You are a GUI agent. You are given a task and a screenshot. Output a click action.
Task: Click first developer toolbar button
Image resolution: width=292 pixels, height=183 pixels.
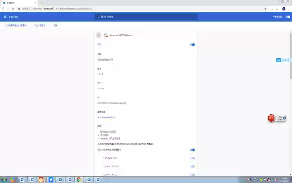click(x=16, y=26)
